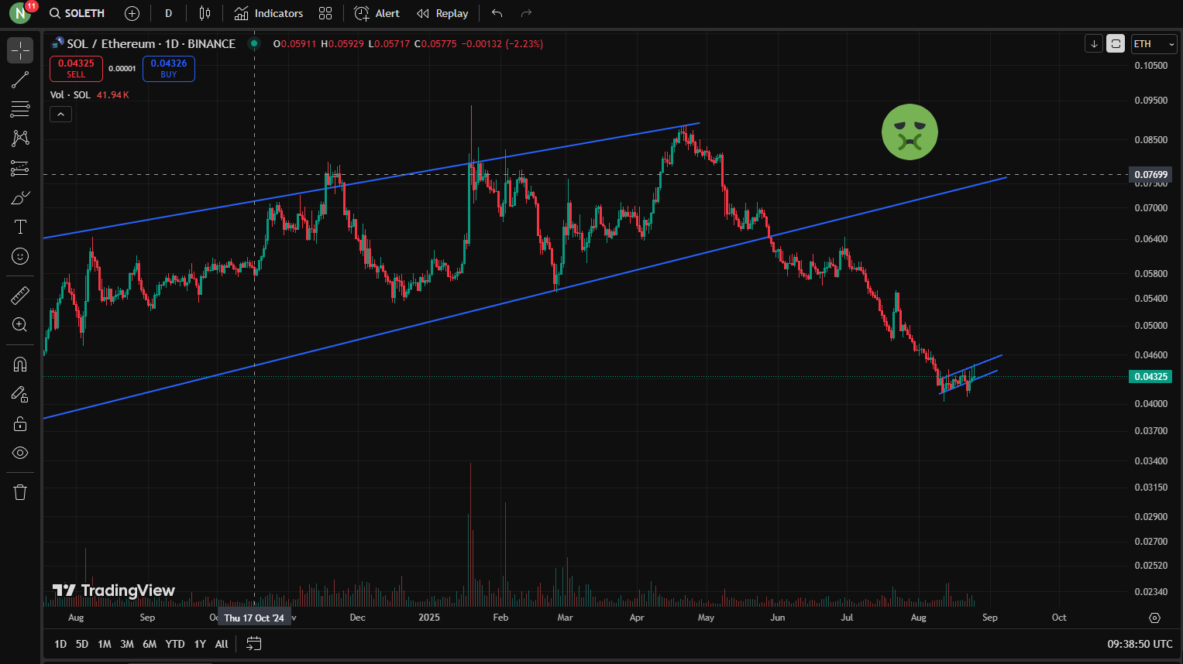Image resolution: width=1183 pixels, height=664 pixels.
Task: Lock all drawing tools
Action: point(20,424)
